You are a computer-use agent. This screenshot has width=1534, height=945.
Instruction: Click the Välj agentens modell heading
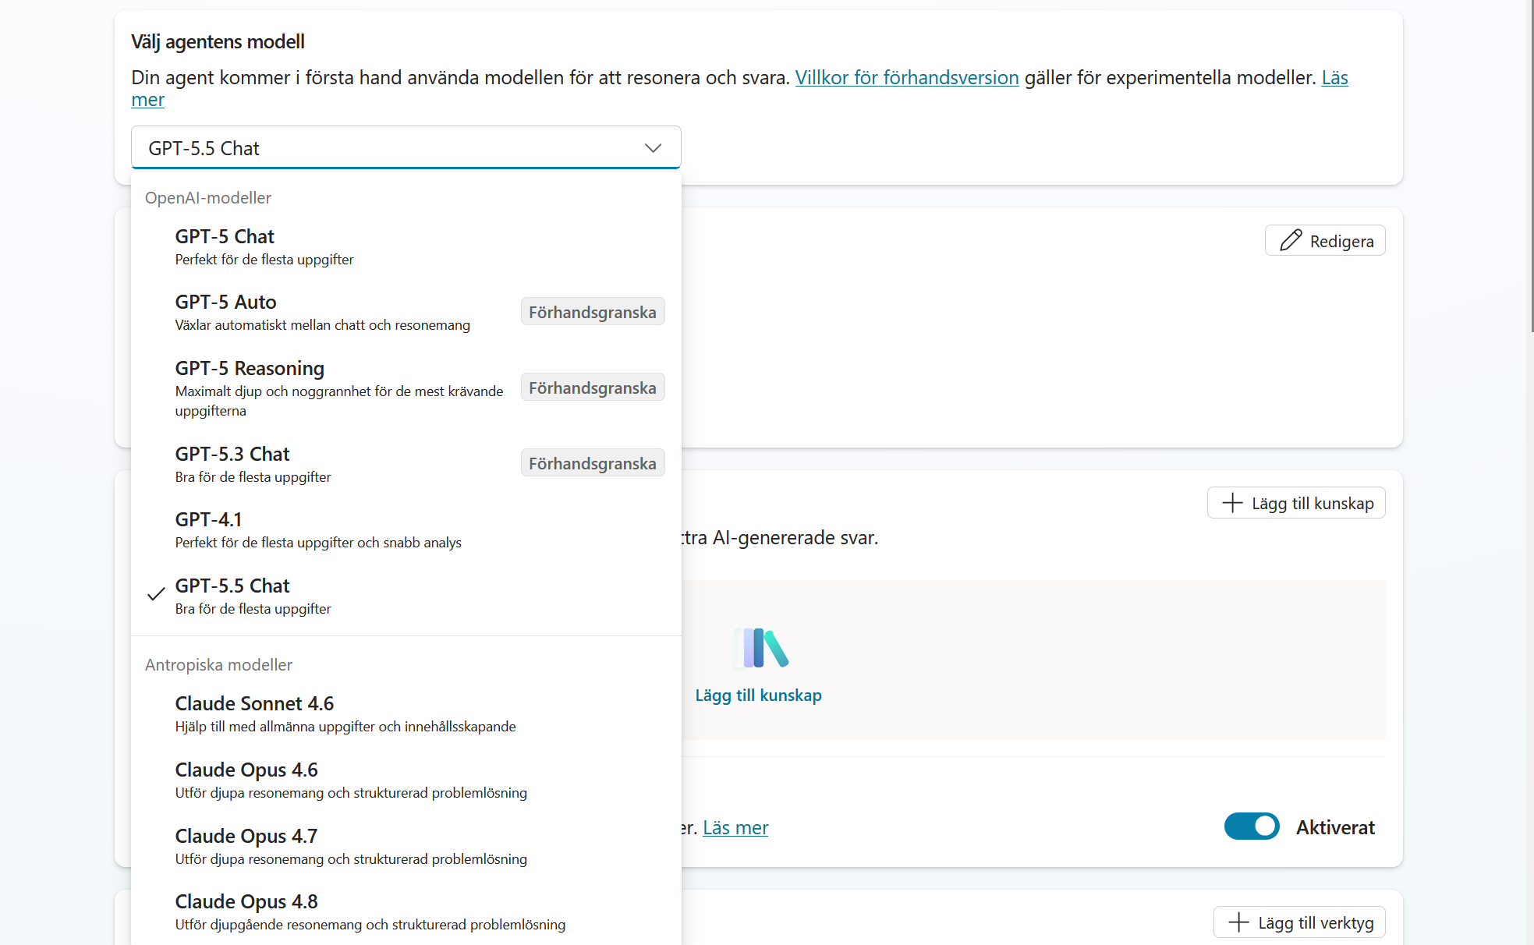(x=218, y=41)
